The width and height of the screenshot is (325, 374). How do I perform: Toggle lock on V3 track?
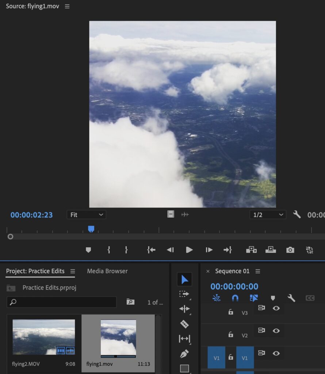point(230,312)
